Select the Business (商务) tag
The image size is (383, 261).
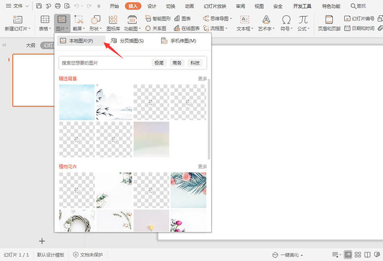pyautogui.click(x=177, y=63)
